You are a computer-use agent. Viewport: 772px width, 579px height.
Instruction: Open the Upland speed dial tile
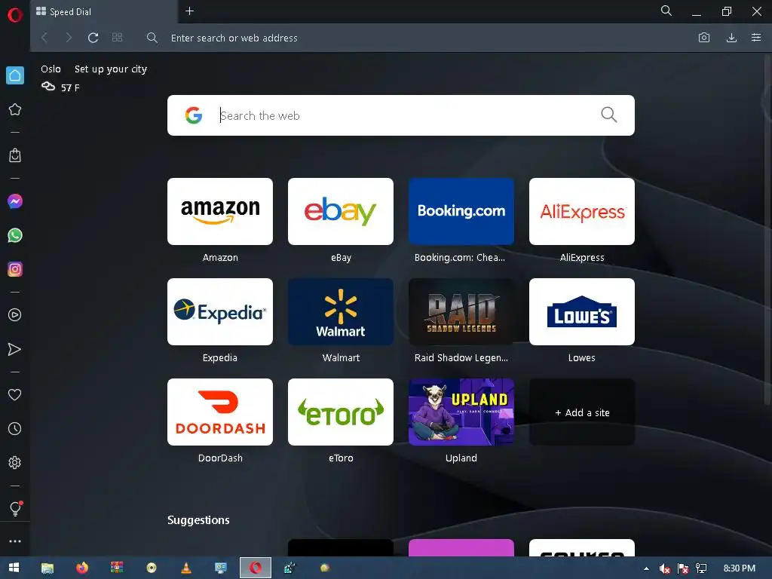461,412
